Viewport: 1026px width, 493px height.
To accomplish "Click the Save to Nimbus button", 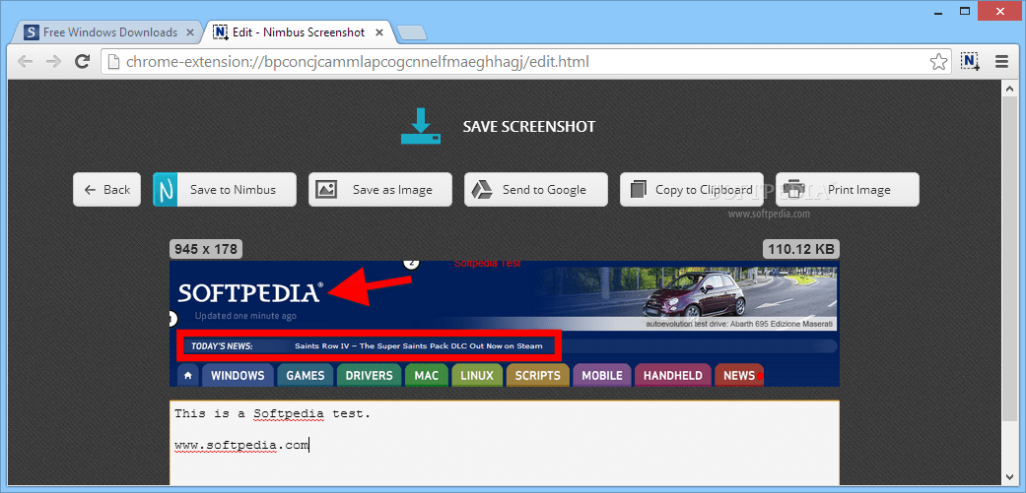I will tap(225, 190).
